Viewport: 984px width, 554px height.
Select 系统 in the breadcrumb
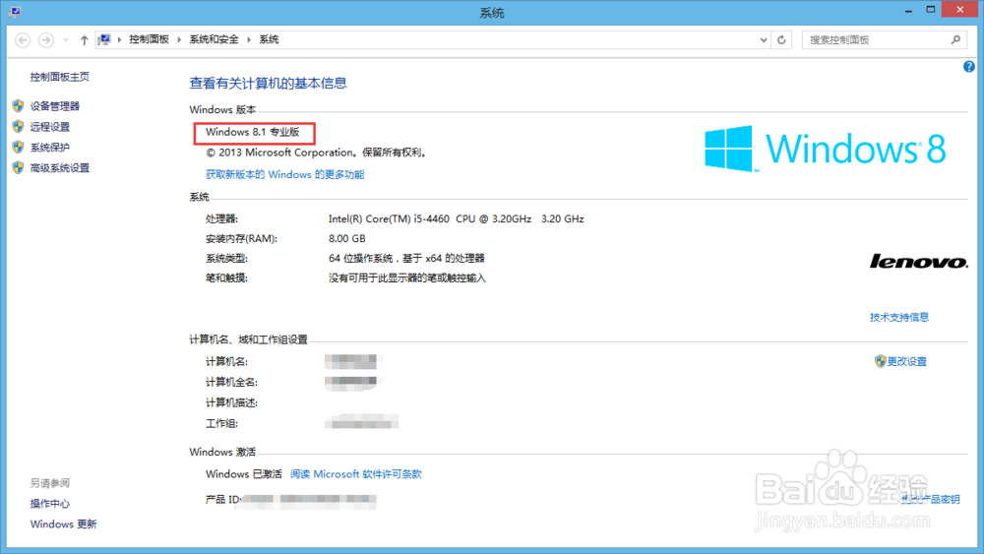coord(270,39)
